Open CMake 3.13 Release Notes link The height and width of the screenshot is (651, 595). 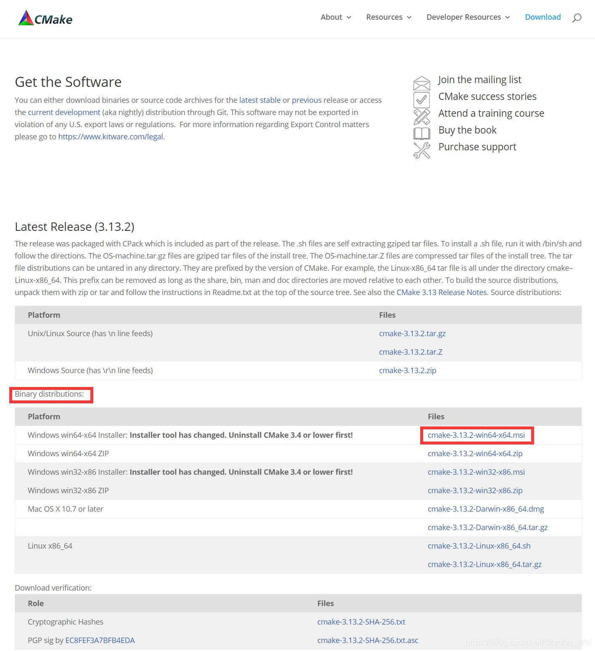(442, 293)
